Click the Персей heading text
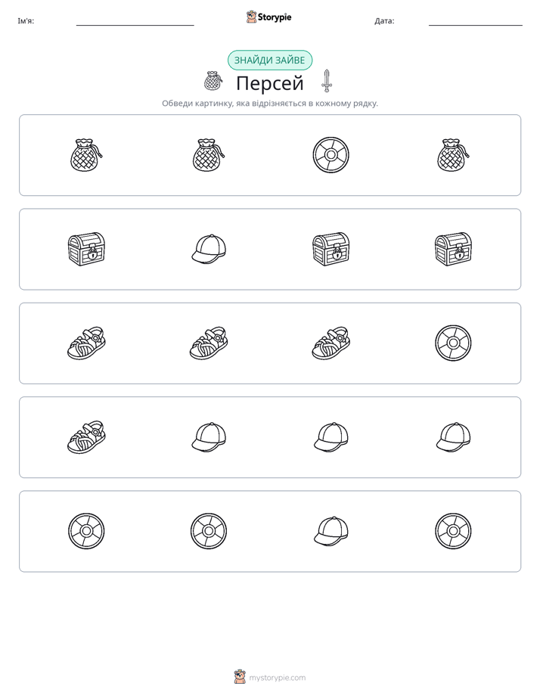This screenshot has height=699, width=540. [x=269, y=83]
